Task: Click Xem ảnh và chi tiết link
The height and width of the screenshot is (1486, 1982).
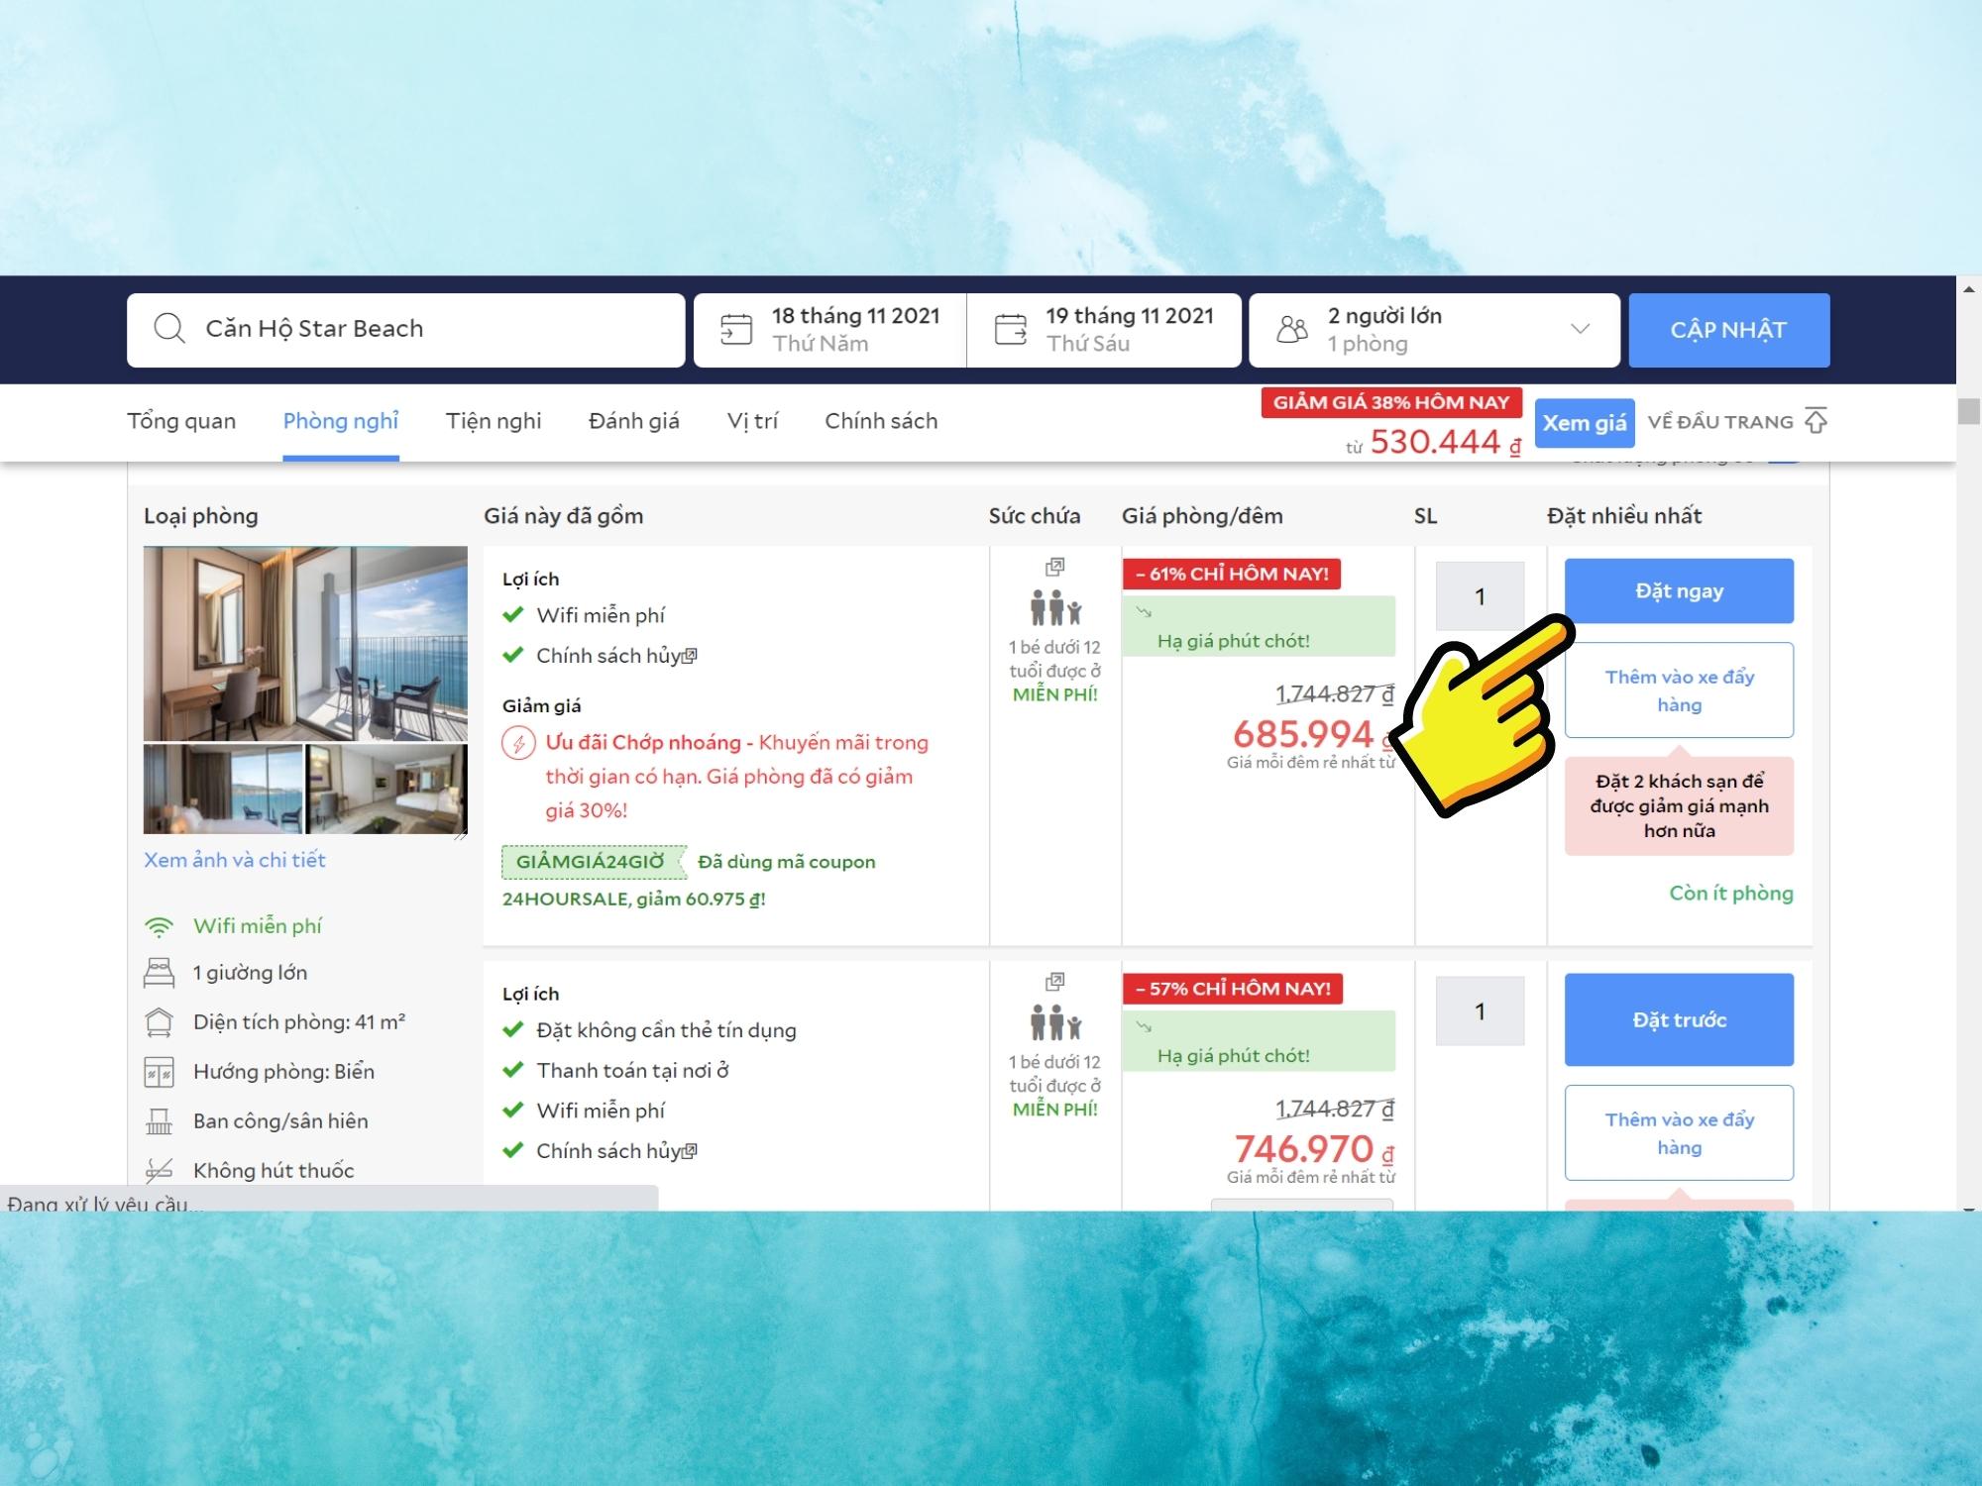Action: click(234, 860)
